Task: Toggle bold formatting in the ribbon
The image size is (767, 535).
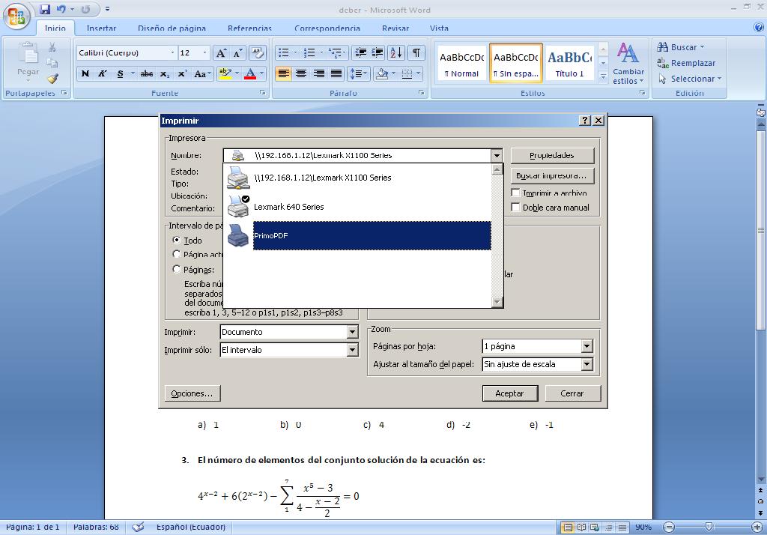Action: [x=85, y=73]
